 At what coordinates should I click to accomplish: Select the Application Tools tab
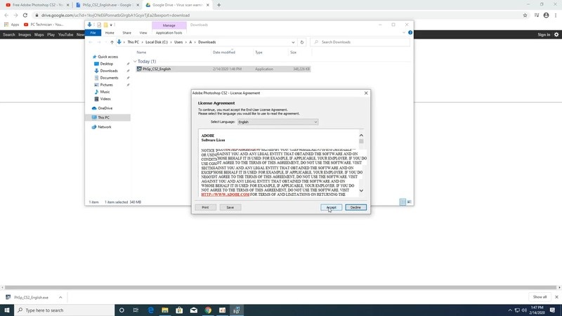(169, 32)
